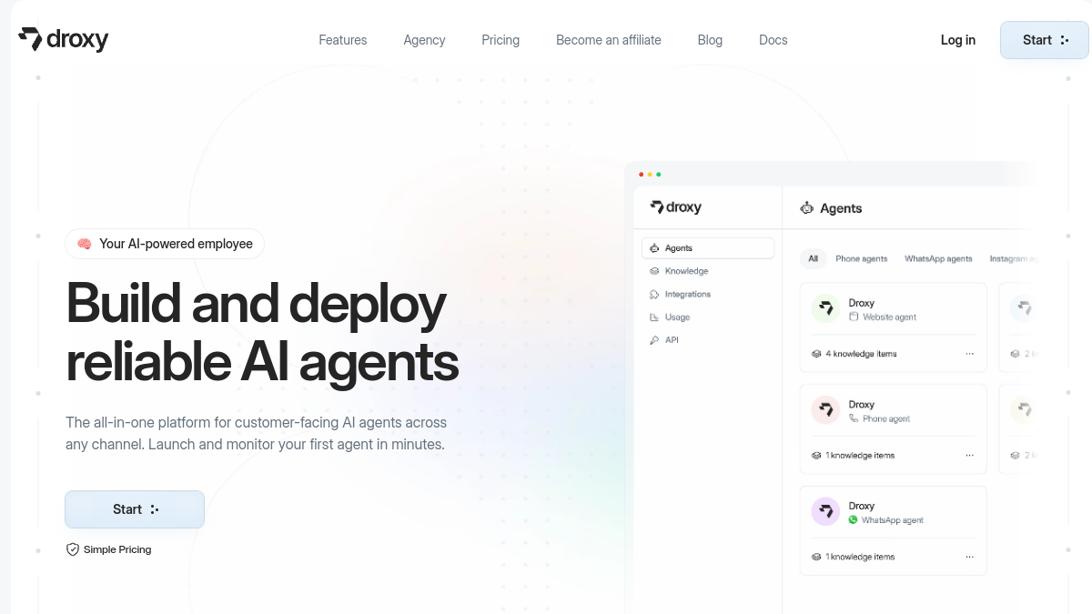The height and width of the screenshot is (614, 1092).
Task: Click the API key icon in the sidebar
Action: coord(654,340)
